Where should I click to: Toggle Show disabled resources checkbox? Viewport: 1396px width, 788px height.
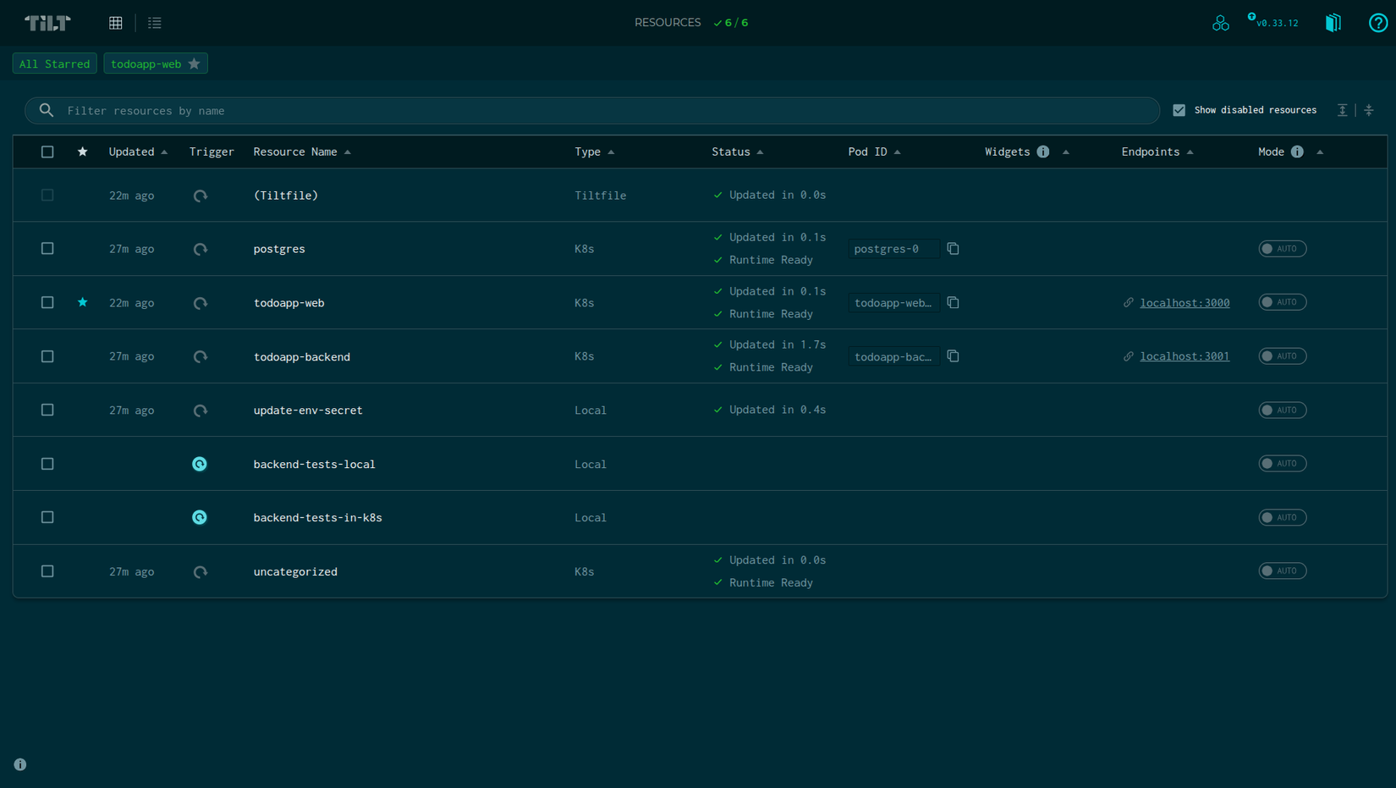coord(1179,110)
